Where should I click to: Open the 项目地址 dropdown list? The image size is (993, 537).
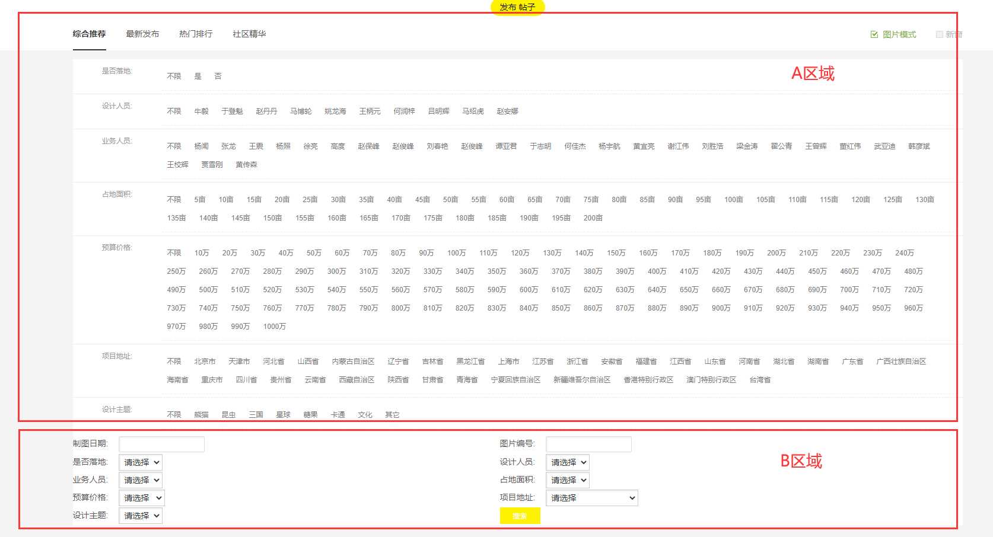(x=591, y=498)
